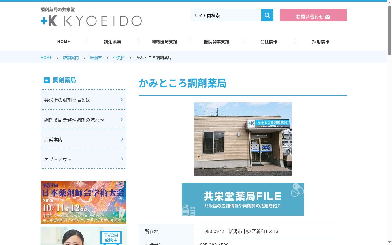Open 日本薬剤師会学術大会 banner
Image resolution: width=392 pixels, height=245 pixels.
[x=84, y=202]
